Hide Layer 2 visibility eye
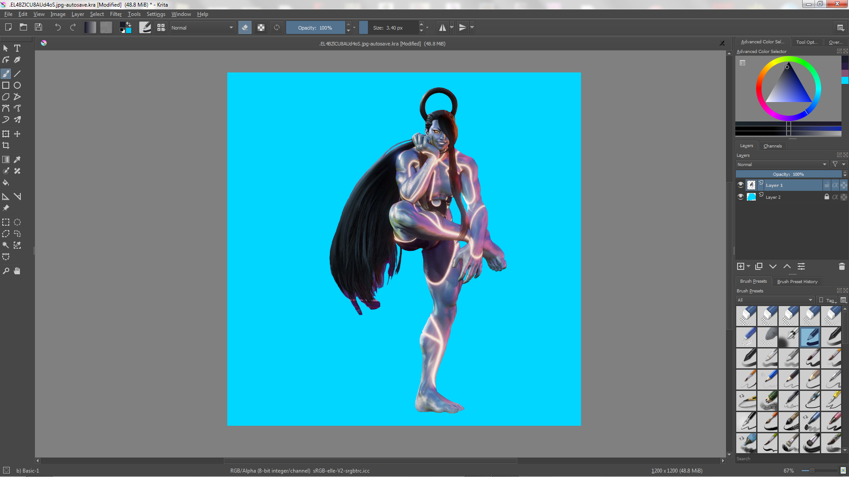This screenshot has width=849, height=477. [741, 197]
